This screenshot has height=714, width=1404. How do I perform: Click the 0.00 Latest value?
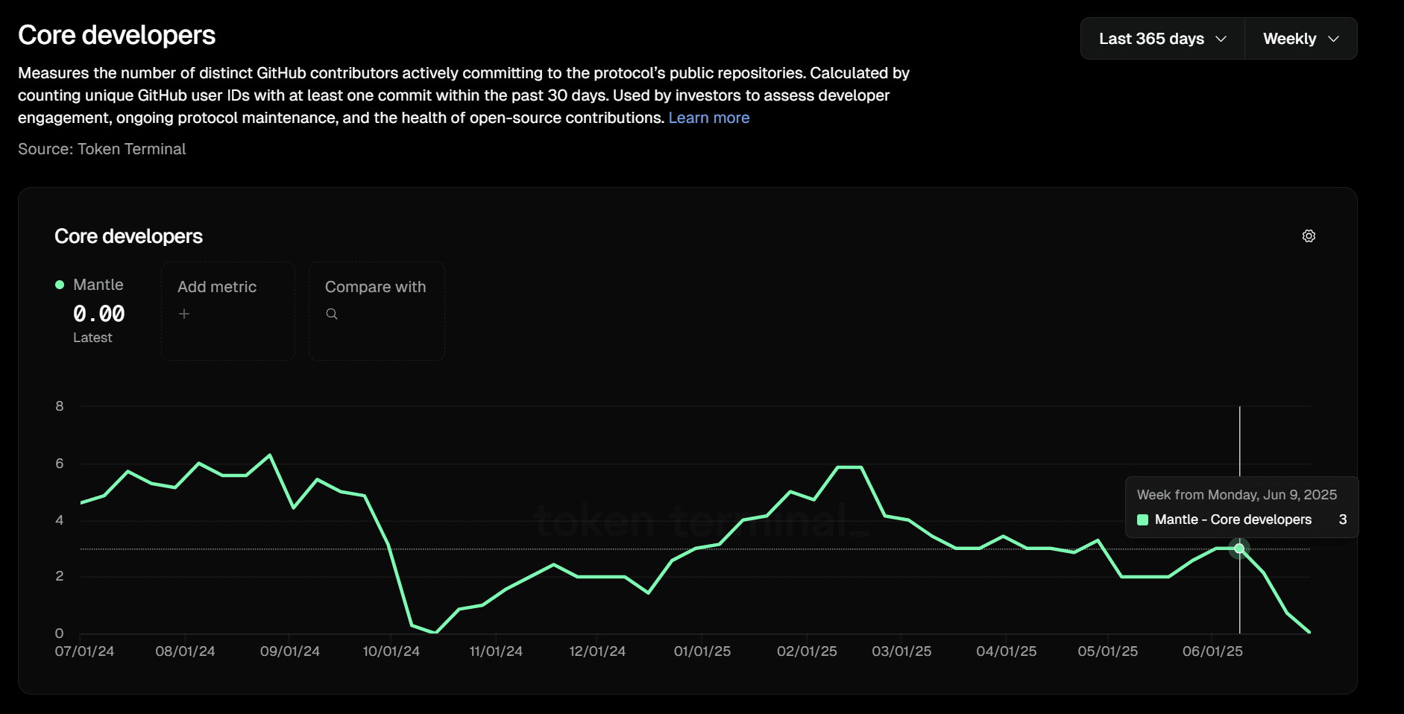pyautogui.click(x=98, y=314)
